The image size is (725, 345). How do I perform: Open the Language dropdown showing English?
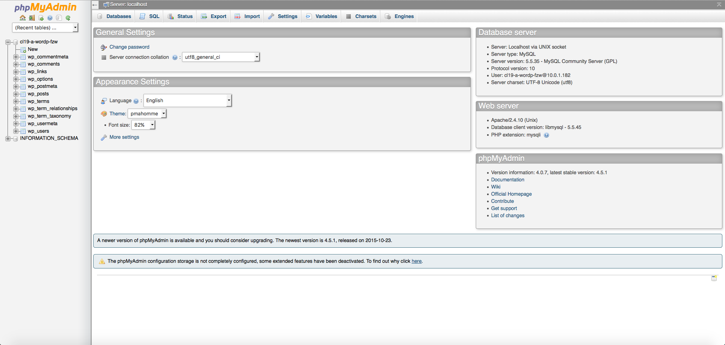click(x=188, y=100)
